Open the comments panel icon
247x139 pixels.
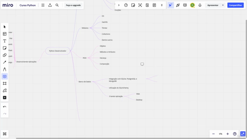pyautogui.click(x=185, y=5)
